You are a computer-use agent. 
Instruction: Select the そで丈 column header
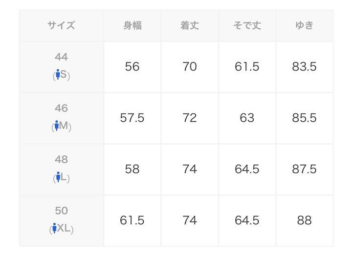pos(247,25)
